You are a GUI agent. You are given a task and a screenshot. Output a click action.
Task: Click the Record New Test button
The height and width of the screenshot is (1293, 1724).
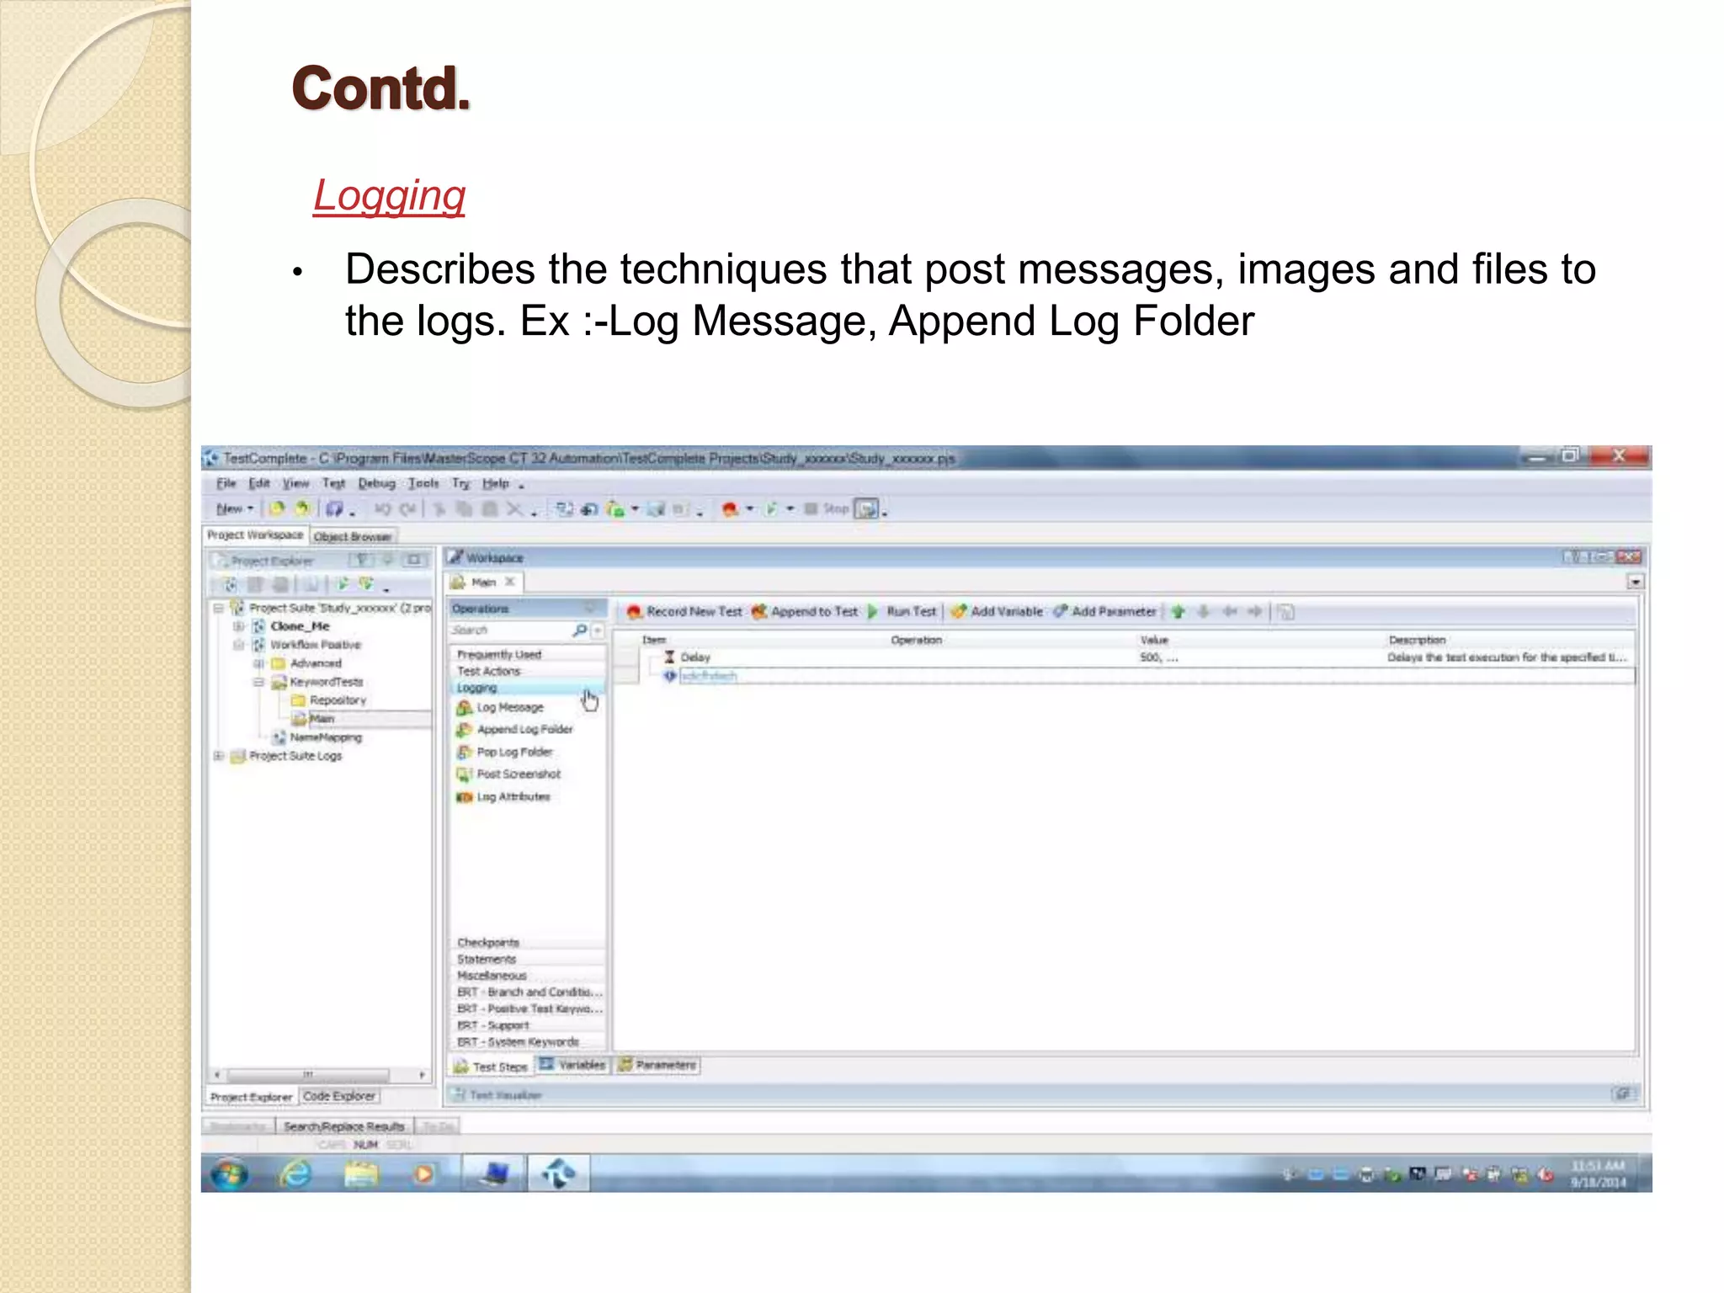(x=684, y=612)
